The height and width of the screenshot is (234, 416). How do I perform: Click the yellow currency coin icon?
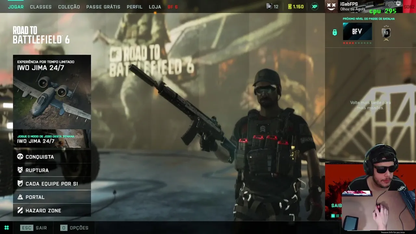pos(290,6)
